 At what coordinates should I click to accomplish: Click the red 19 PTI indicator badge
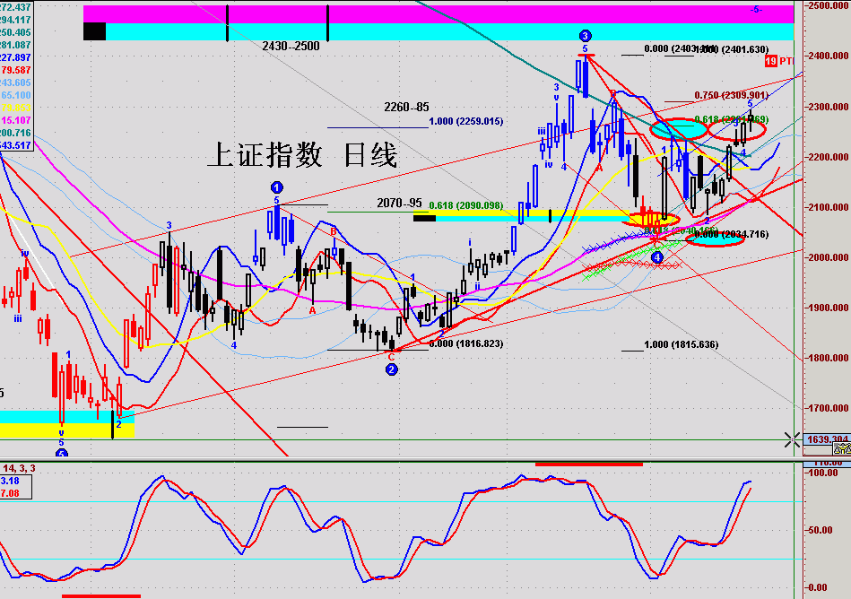(779, 61)
